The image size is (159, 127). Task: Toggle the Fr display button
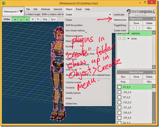pyautogui.click(x=38, y=19)
